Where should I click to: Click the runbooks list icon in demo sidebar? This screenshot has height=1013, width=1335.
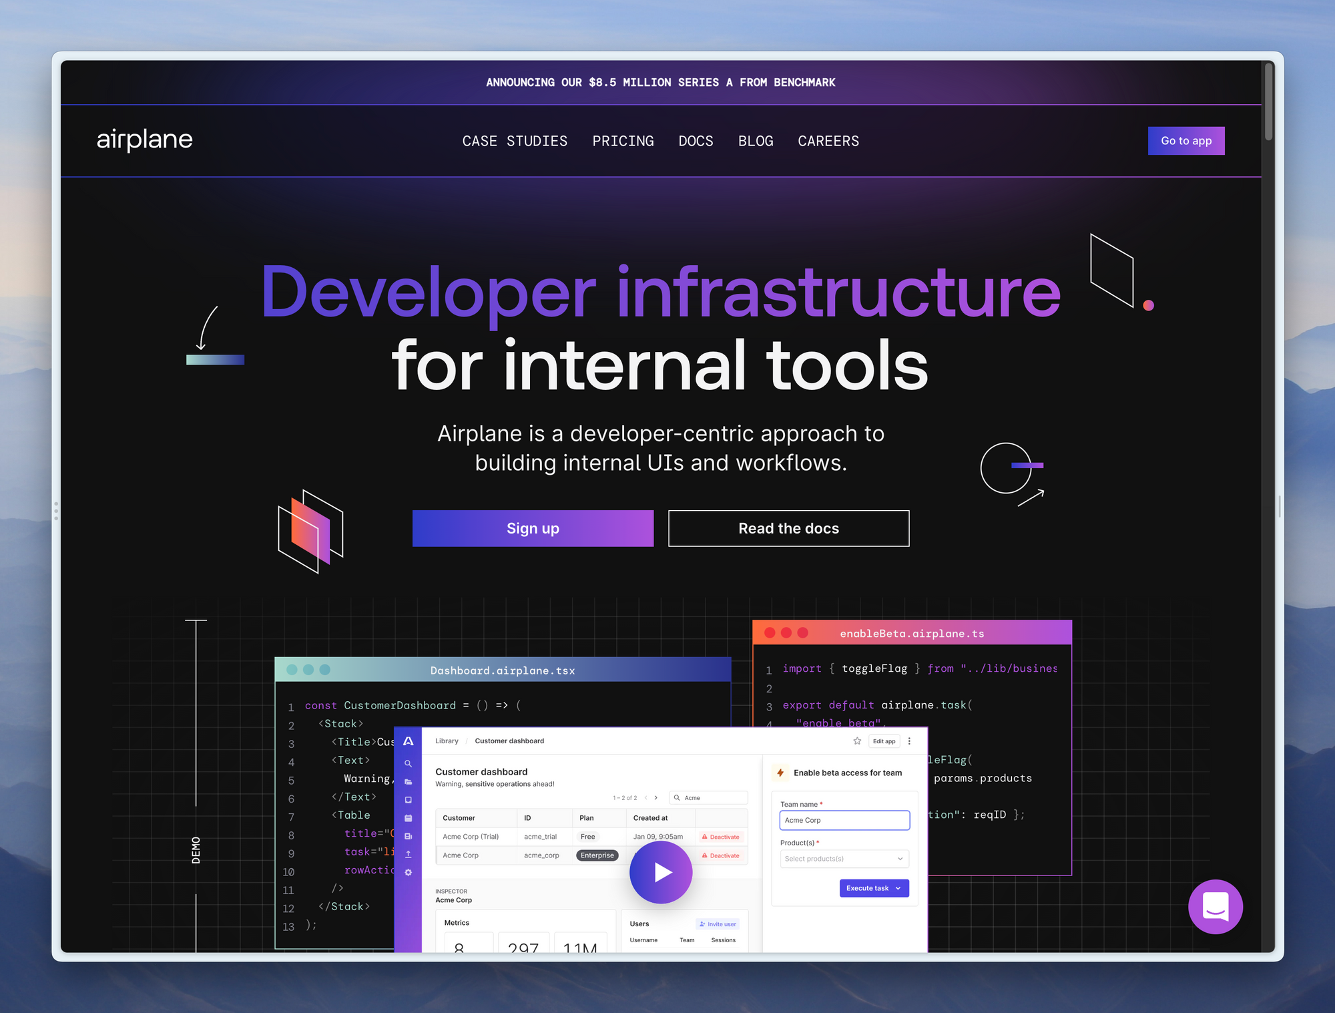(x=409, y=836)
